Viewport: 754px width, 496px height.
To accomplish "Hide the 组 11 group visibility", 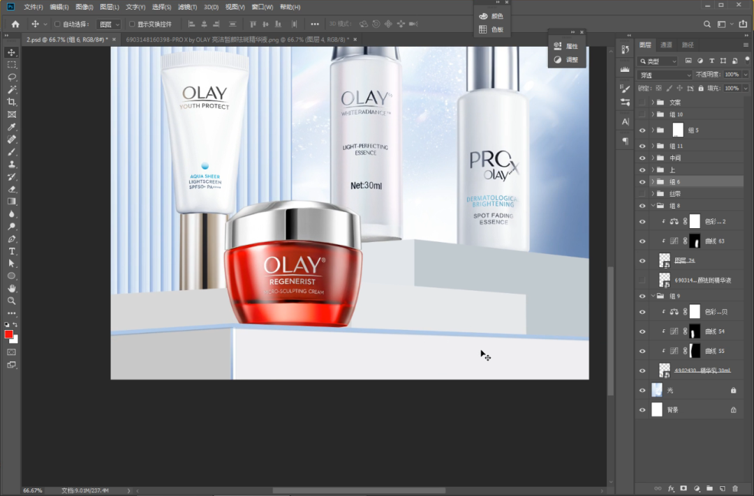I will click(x=642, y=146).
